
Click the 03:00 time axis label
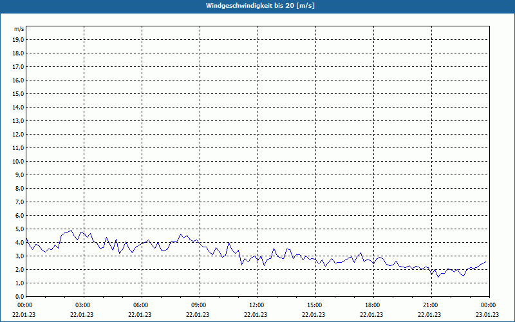click(84, 305)
